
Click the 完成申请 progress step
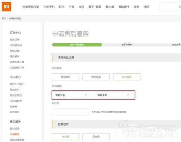pos(176,45)
